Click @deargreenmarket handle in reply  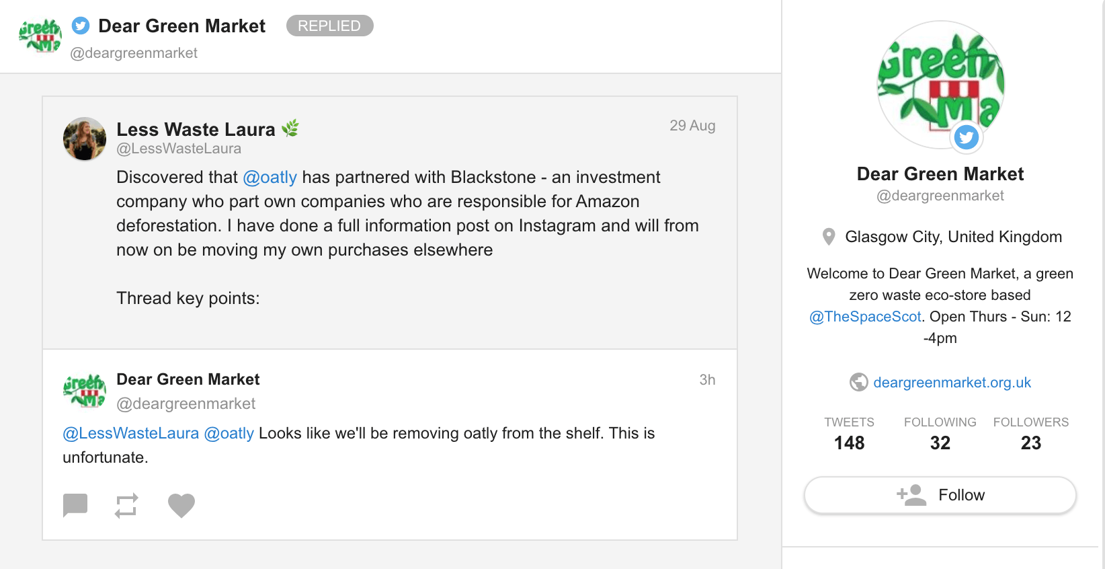click(186, 404)
